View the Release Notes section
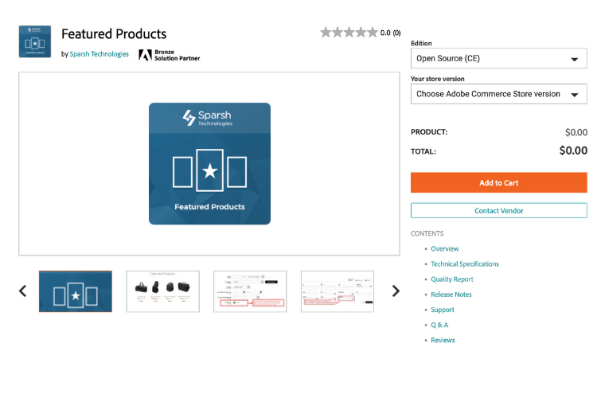This screenshot has height=398, width=597. [x=451, y=295]
